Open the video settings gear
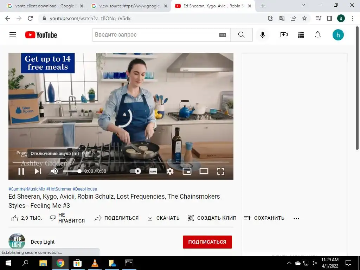 (170, 171)
